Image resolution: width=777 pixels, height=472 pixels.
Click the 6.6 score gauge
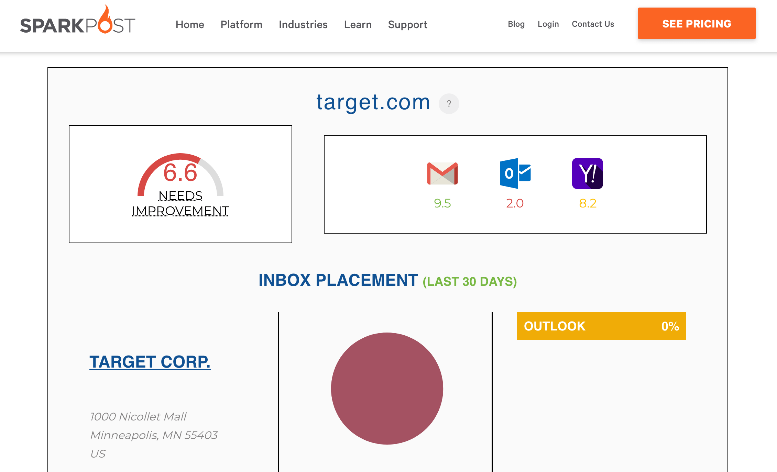pos(180,173)
